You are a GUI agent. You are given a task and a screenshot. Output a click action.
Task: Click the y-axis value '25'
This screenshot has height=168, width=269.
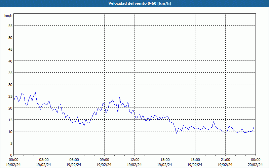(10, 96)
